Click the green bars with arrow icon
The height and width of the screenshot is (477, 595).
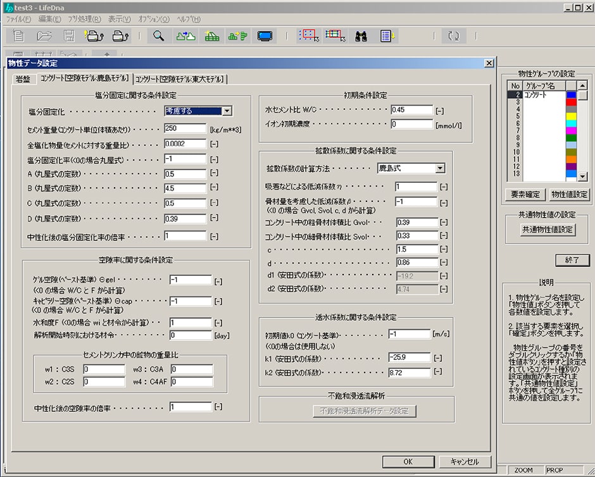tap(238, 36)
